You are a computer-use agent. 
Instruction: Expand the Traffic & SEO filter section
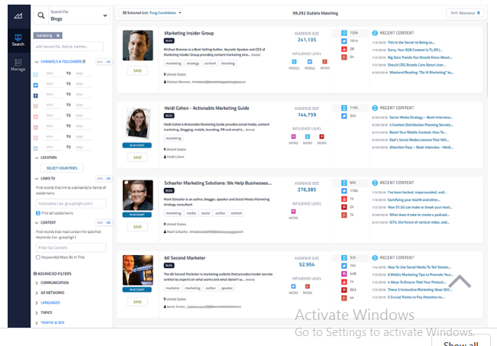pyautogui.click(x=52, y=322)
